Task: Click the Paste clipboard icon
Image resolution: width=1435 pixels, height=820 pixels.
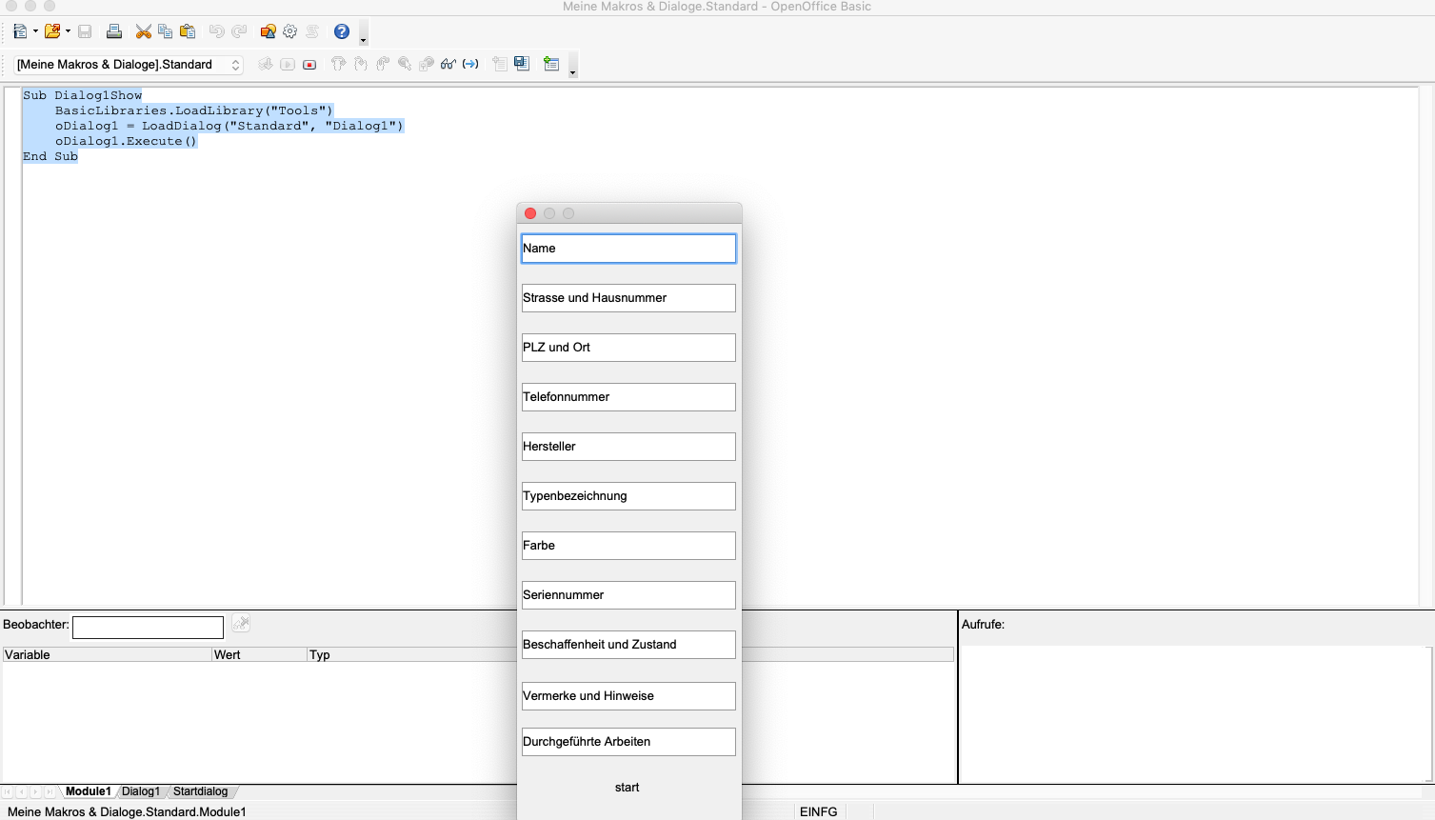Action: pyautogui.click(x=188, y=31)
